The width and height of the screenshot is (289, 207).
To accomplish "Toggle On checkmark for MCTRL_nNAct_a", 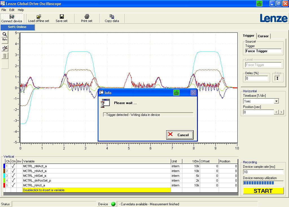I will [x=14, y=171].
